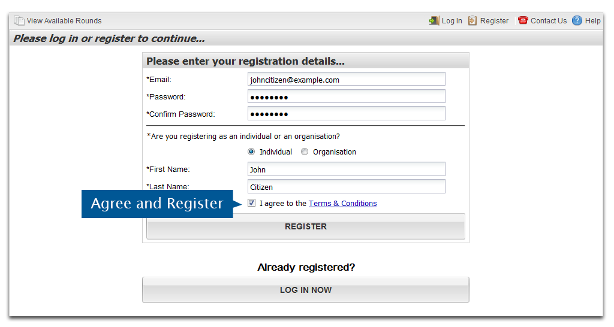Focus the Email input field
This screenshot has width=614, height=327.
pyautogui.click(x=346, y=79)
